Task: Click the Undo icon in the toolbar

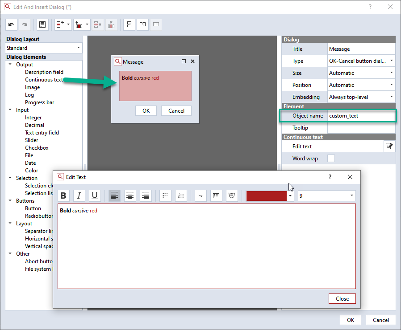Action: pos(11,24)
